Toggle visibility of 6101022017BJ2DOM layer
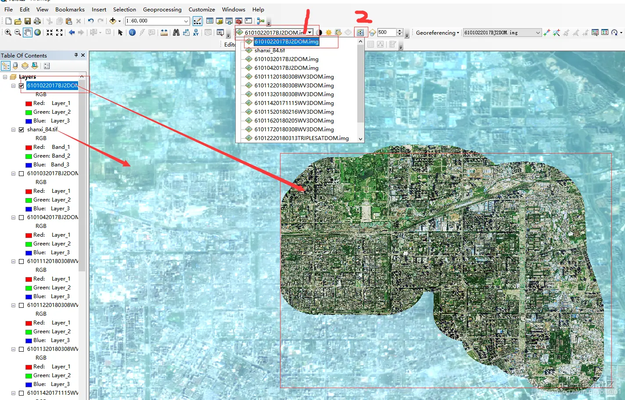Viewport: 625px width, 400px height. click(21, 86)
